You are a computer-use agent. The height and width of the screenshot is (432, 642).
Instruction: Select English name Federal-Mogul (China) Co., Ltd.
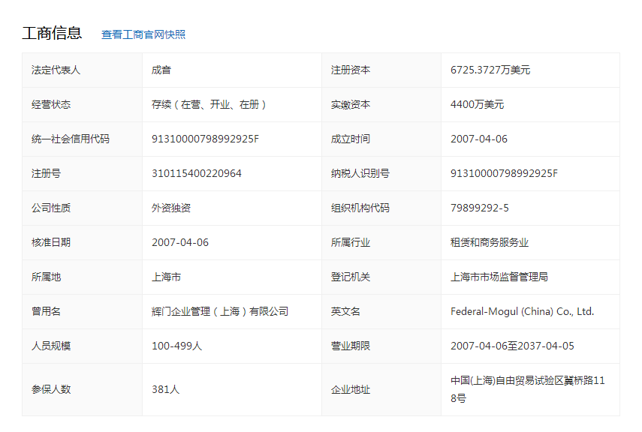click(x=522, y=311)
